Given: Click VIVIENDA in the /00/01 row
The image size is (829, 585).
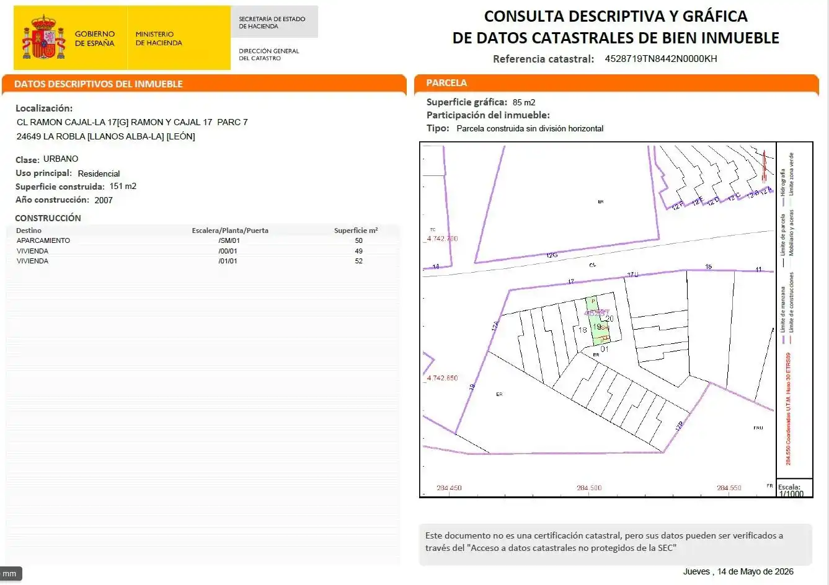Looking at the screenshot, I should click(32, 251).
